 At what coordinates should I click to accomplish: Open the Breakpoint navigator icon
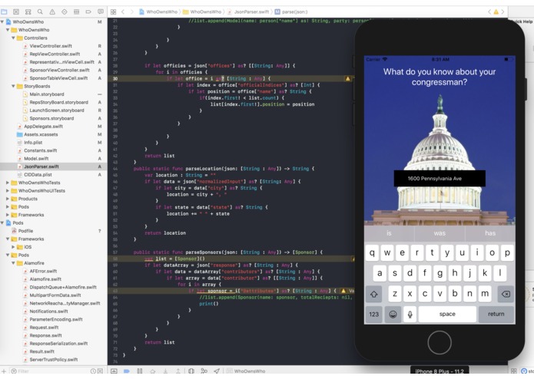88,12
